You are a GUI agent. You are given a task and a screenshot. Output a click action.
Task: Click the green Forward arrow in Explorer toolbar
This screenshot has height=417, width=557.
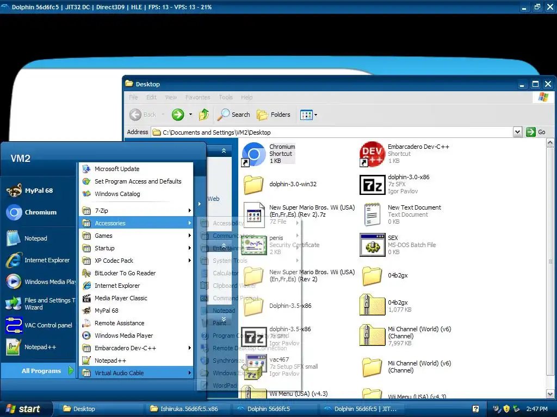point(178,115)
